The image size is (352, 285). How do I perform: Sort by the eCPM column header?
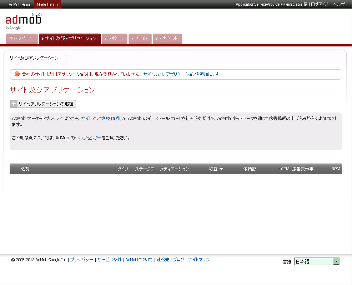(x=284, y=169)
